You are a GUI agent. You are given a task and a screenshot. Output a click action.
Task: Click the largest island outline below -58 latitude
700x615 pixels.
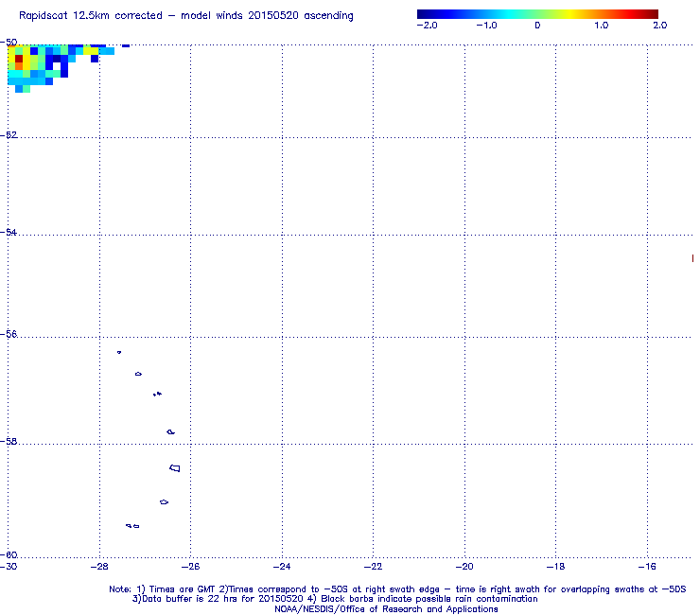point(175,468)
